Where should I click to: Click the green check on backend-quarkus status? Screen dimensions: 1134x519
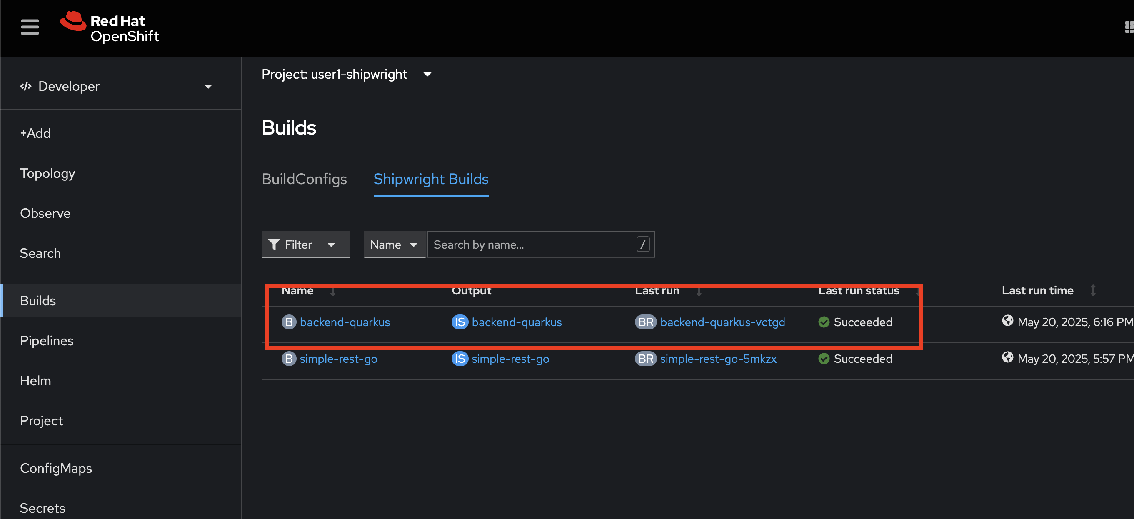tap(824, 322)
